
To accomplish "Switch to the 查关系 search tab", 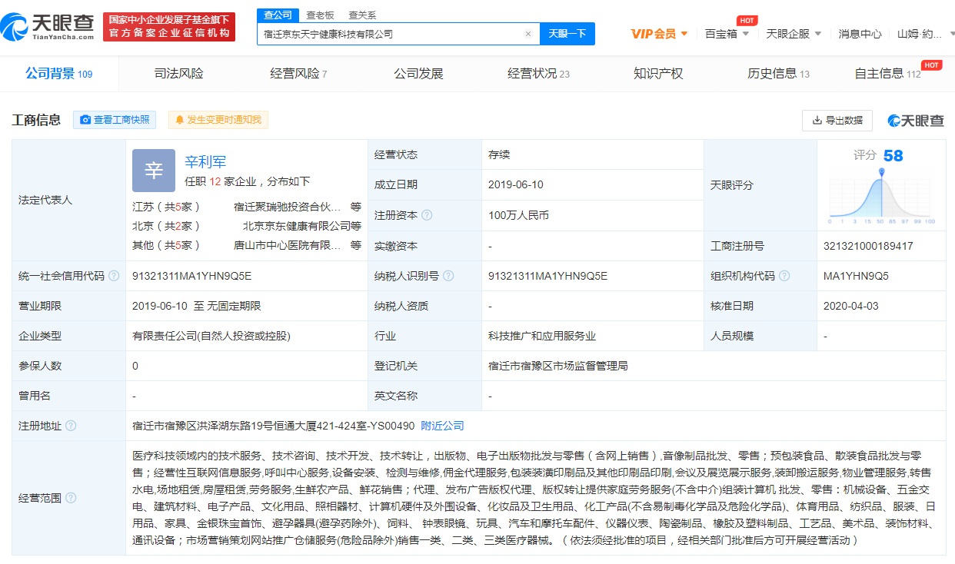I will [x=362, y=15].
